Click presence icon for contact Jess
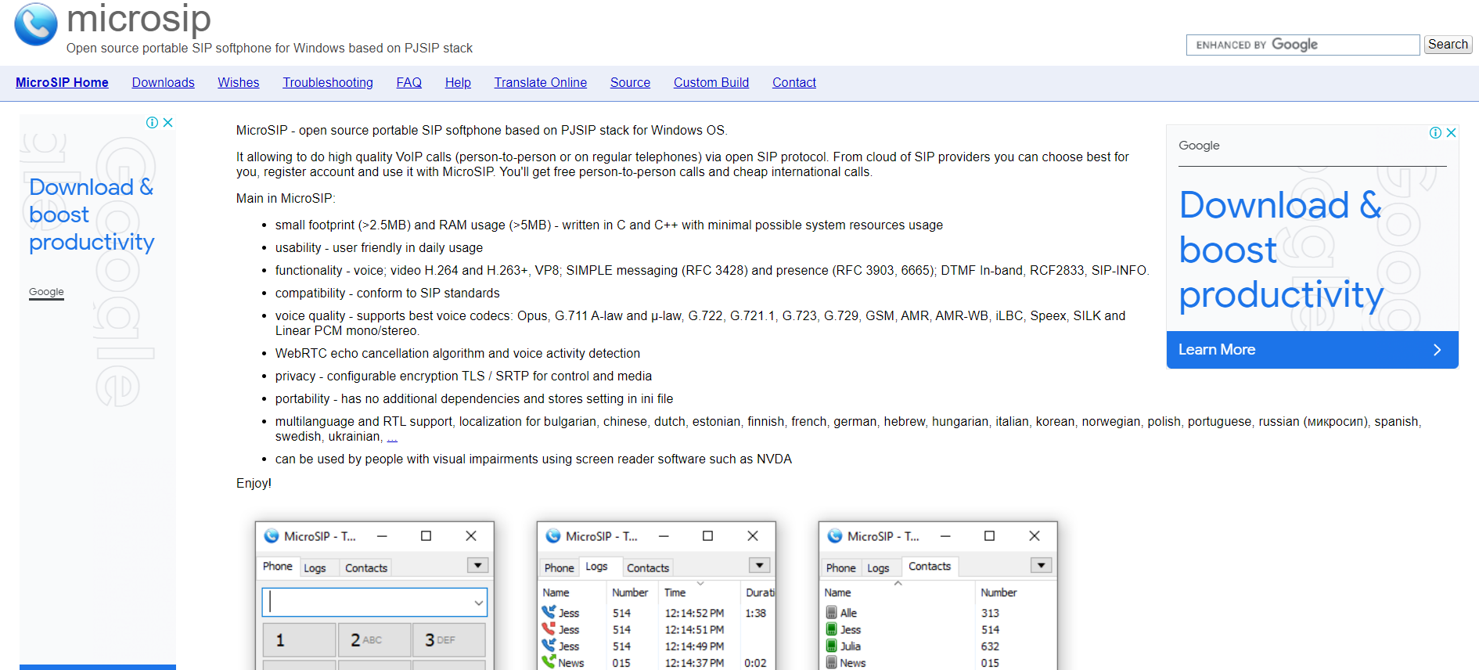 pyautogui.click(x=831, y=629)
